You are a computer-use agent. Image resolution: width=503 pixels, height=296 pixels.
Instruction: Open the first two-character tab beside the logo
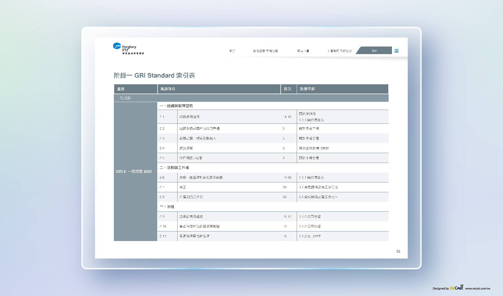(x=232, y=51)
